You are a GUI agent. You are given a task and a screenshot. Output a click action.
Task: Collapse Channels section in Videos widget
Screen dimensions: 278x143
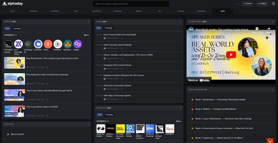coord(10,35)
